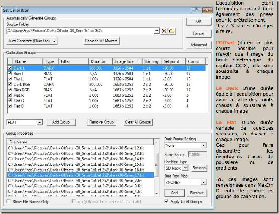Select the Flat G group name
This screenshot has width=279, height=214.
point(19,101)
